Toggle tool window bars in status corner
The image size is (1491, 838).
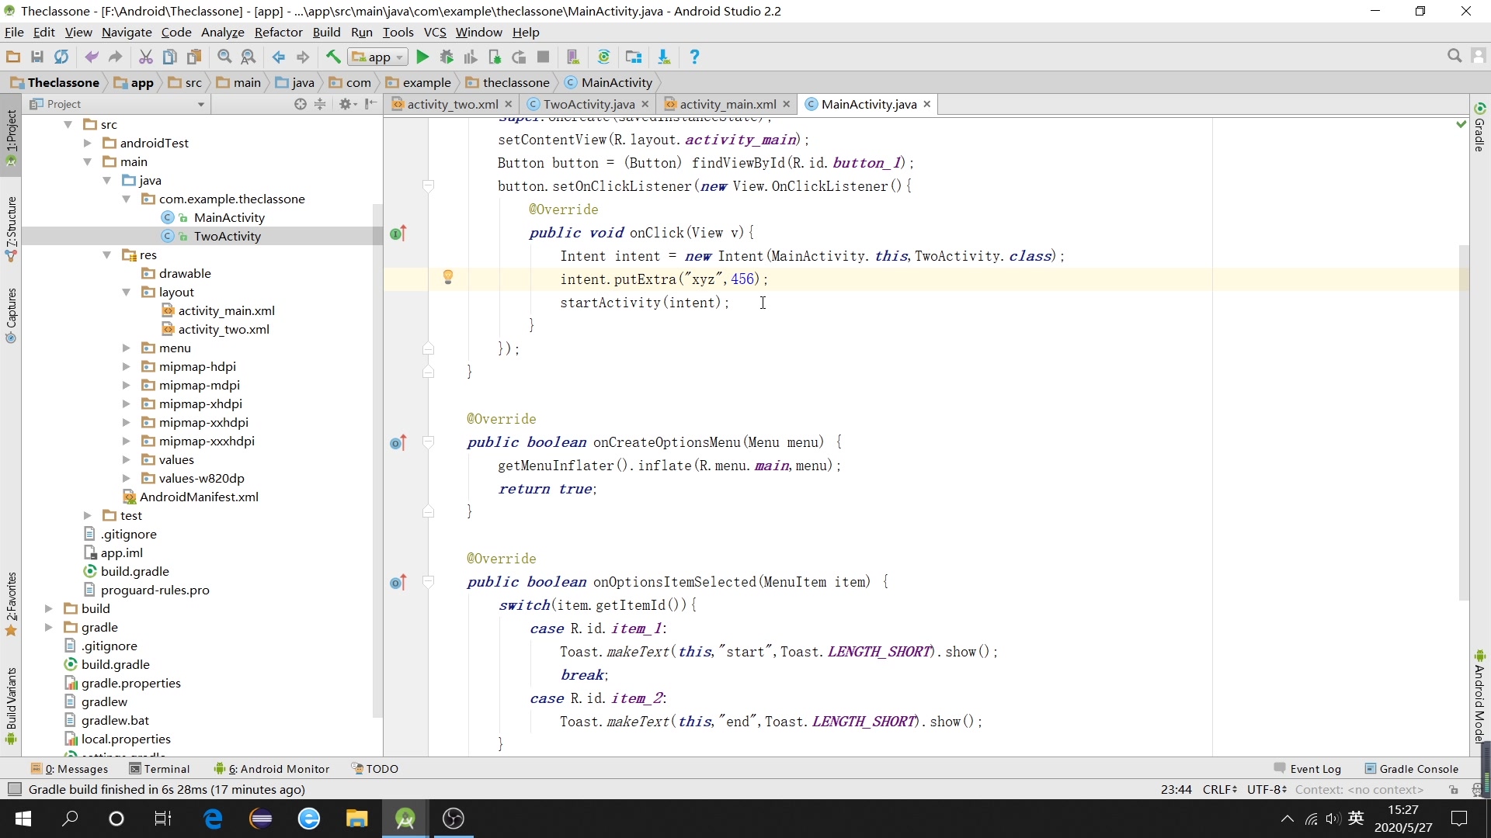click(14, 789)
